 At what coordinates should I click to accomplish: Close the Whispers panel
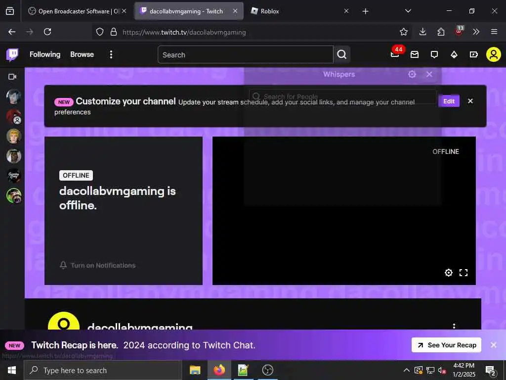pyautogui.click(x=429, y=74)
